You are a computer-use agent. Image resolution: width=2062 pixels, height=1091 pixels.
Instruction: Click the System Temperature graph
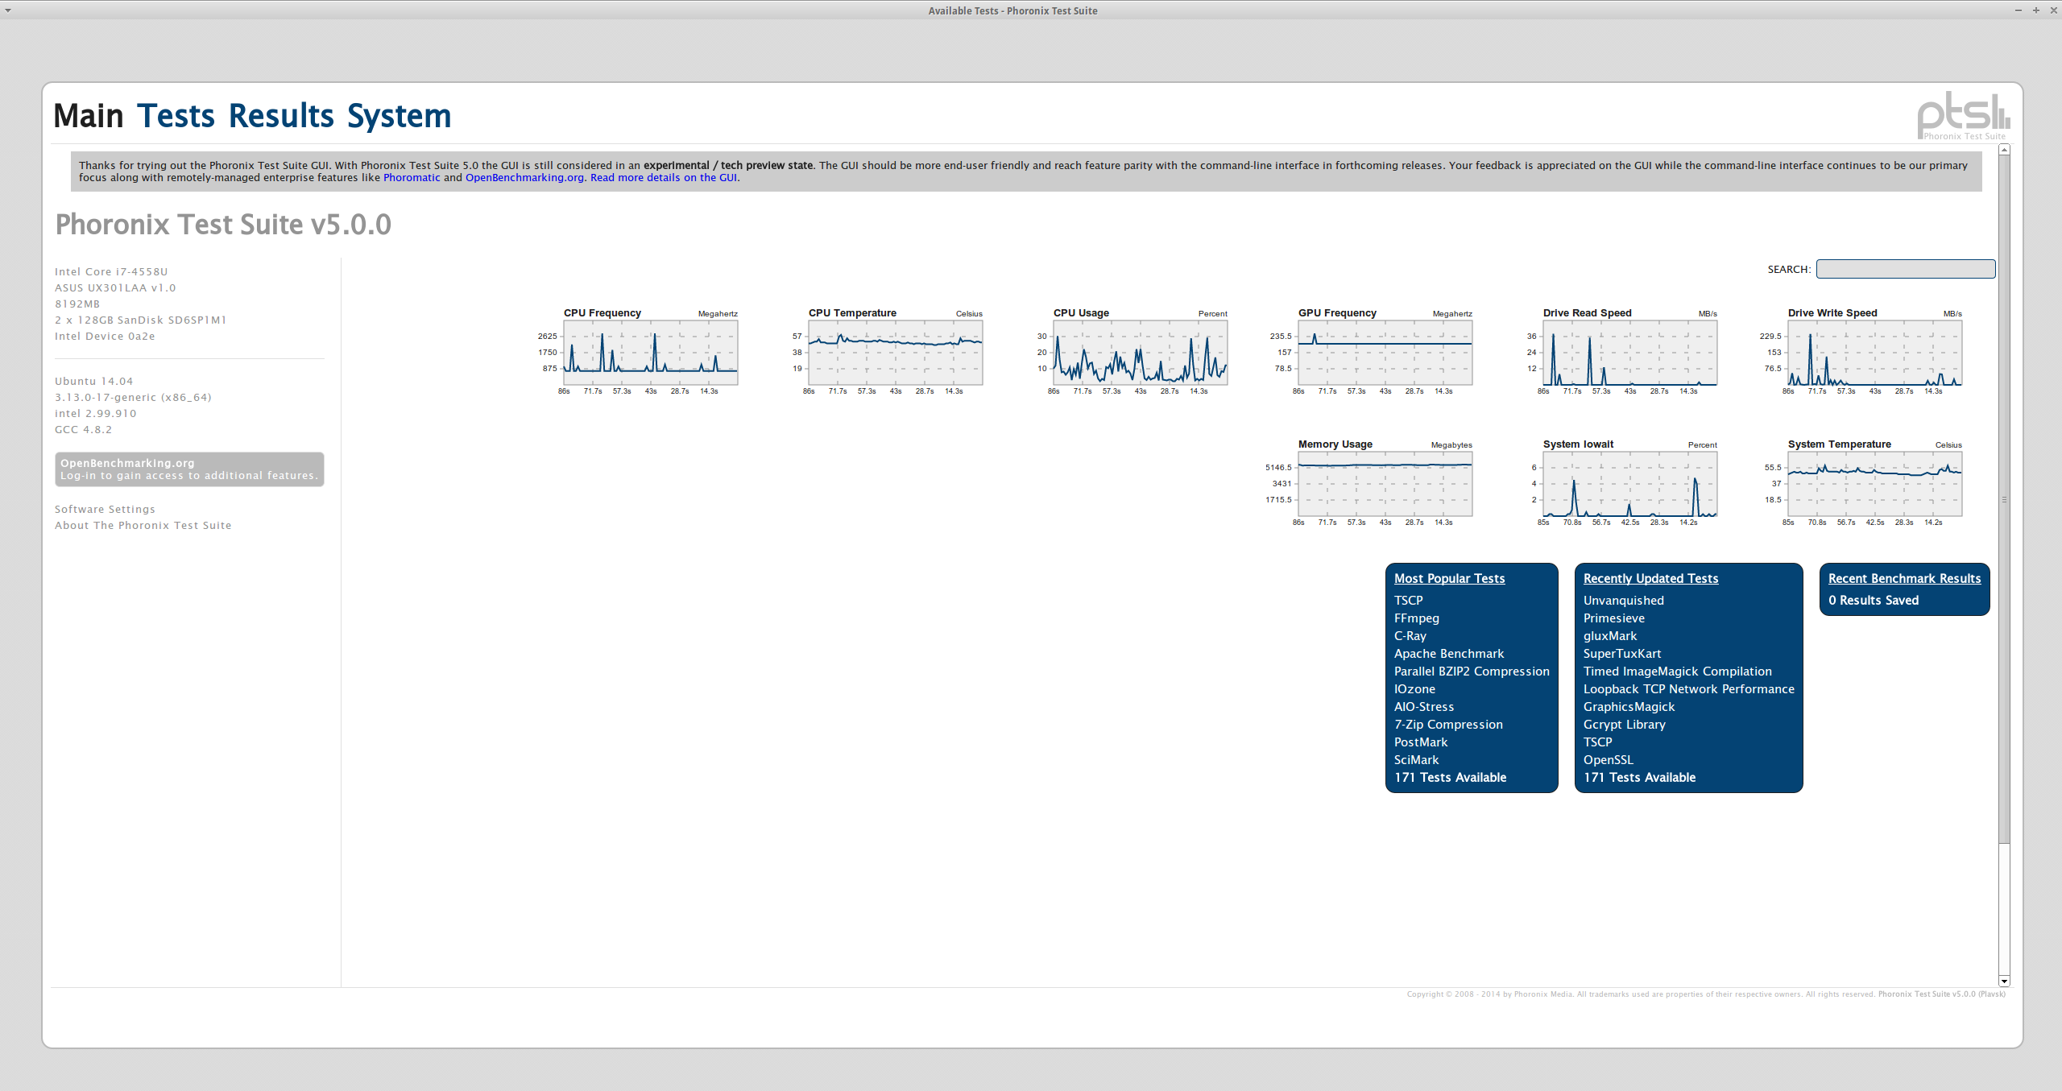[x=1874, y=484]
